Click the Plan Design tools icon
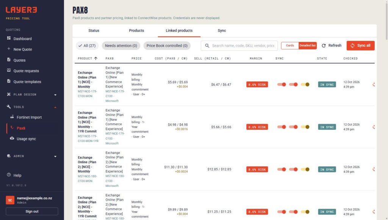This screenshot has height=220, width=388. coord(9,94)
